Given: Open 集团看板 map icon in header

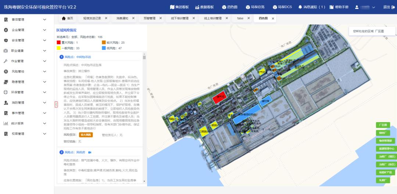Looking at the screenshot, I should tap(172, 7).
